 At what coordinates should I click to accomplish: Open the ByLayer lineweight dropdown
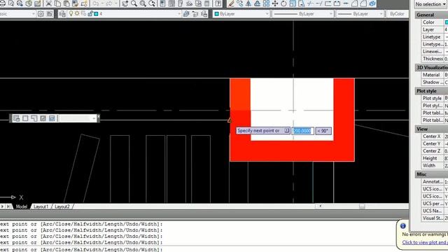[x=381, y=14]
